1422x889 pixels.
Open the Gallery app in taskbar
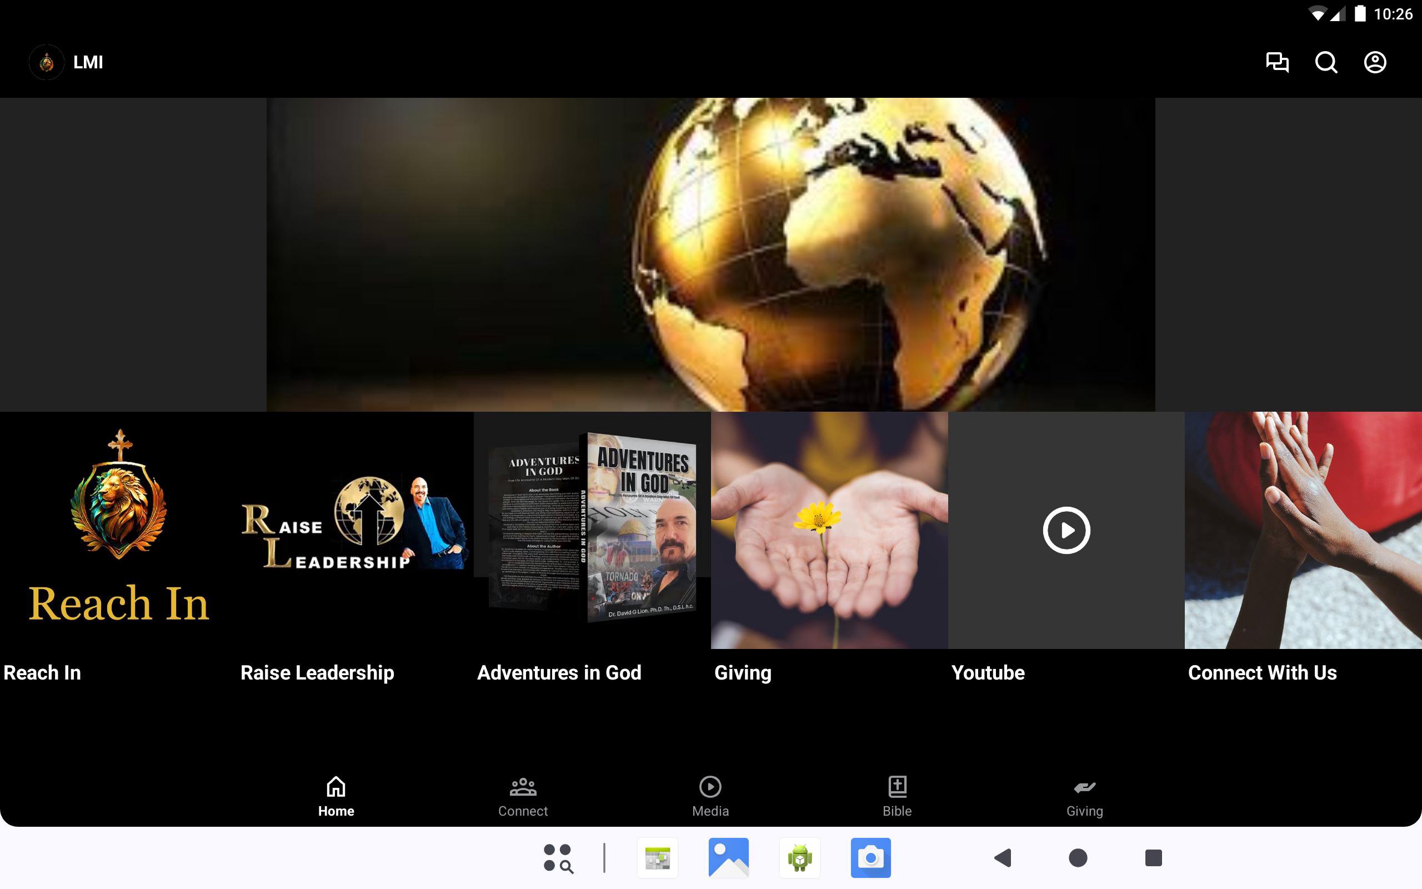(728, 858)
